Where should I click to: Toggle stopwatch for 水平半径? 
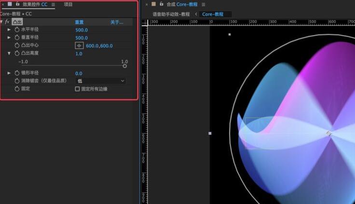(17, 30)
